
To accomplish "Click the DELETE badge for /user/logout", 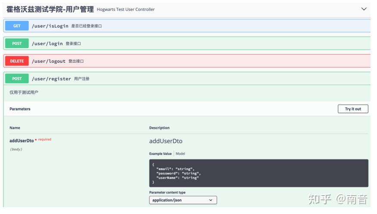I will 17,61.
